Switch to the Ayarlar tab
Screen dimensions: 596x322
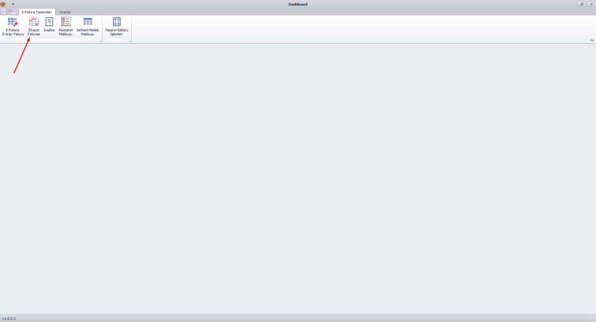click(x=65, y=12)
